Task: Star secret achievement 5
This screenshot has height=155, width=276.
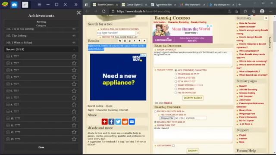Action: coord(74,84)
